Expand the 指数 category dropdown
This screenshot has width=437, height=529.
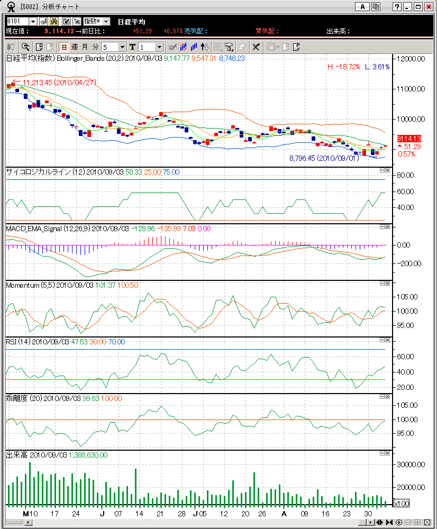106,22
